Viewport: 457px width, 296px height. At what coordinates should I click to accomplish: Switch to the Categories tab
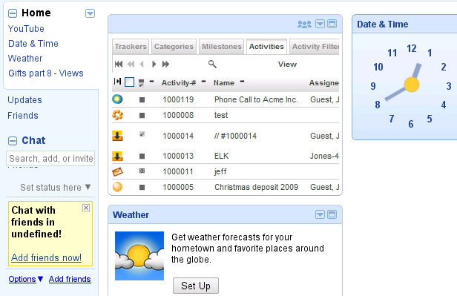174,47
